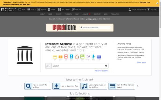Open the Images media menu

tap(76, 9)
